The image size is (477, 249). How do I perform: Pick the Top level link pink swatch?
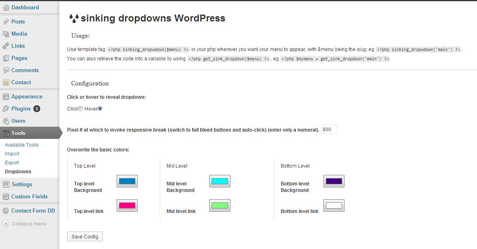click(127, 205)
